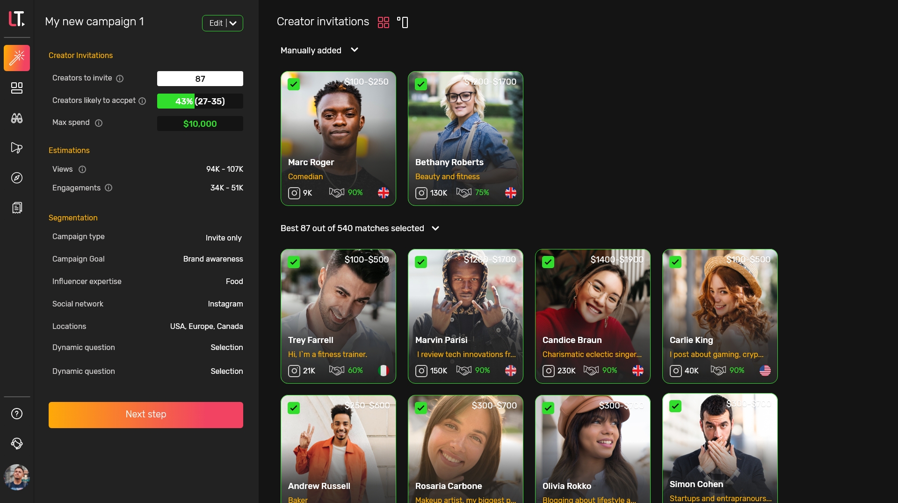The image size is (898, 503).
Task: Click Italy flag on Trey Farrell card
Action: tap(384, 371)
